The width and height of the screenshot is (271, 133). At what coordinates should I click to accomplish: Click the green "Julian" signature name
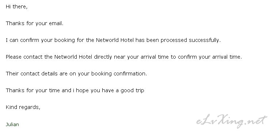[12, 124]
